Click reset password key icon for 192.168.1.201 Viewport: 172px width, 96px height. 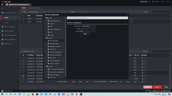point(145,76)
